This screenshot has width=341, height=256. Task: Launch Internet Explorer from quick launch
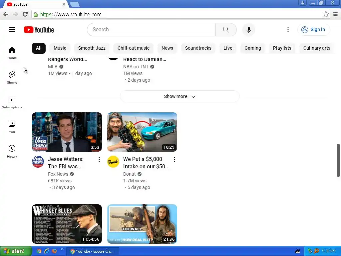47,251
